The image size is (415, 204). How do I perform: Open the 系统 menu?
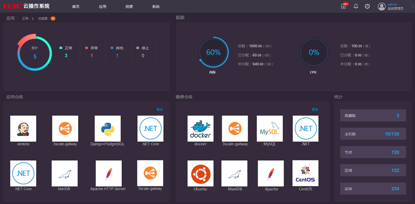(x=156, y=7)
